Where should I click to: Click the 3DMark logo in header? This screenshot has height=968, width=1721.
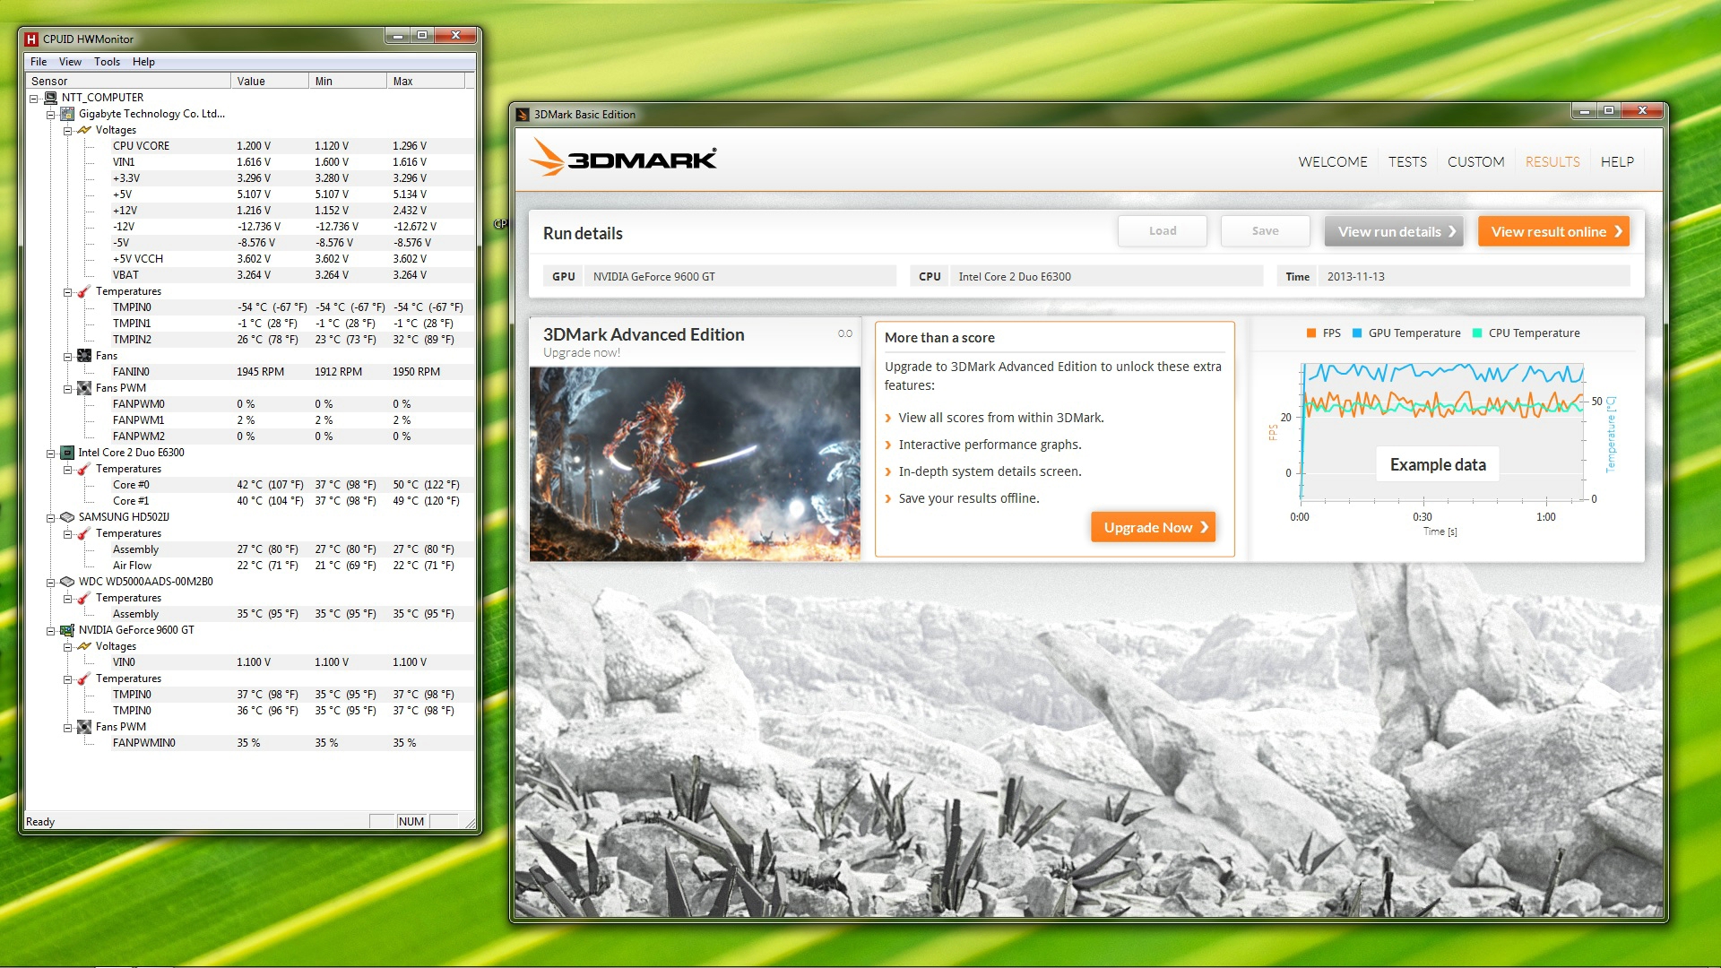coord(623,159)
